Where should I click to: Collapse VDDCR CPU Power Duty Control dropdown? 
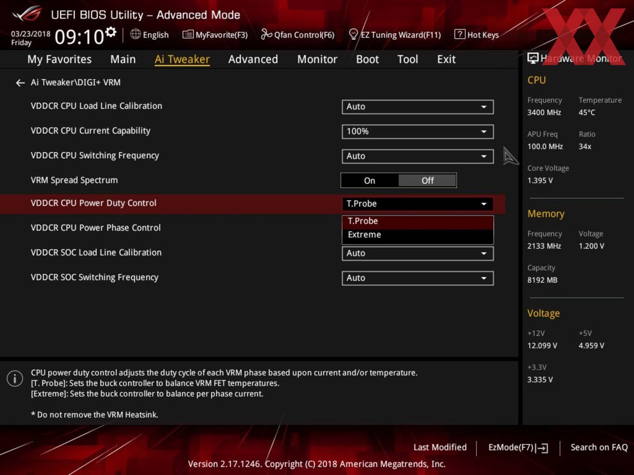[x=418, y=204]
